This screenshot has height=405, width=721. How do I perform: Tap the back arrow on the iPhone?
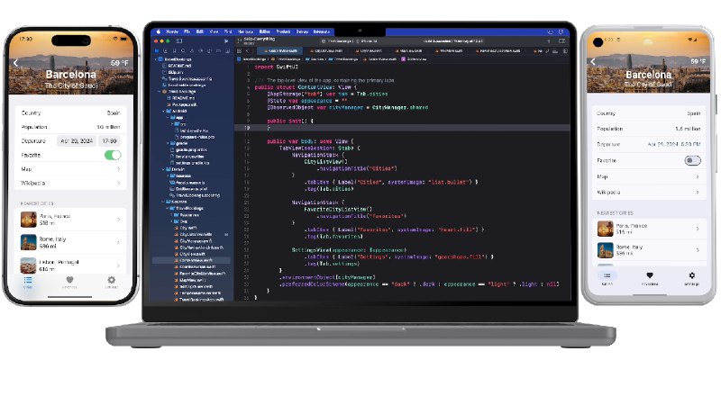point(15,63)
